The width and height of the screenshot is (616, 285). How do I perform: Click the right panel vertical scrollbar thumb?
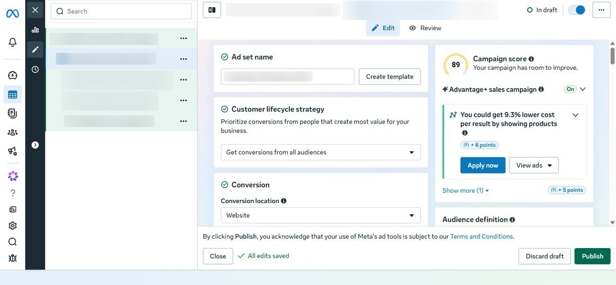[612, 55]
